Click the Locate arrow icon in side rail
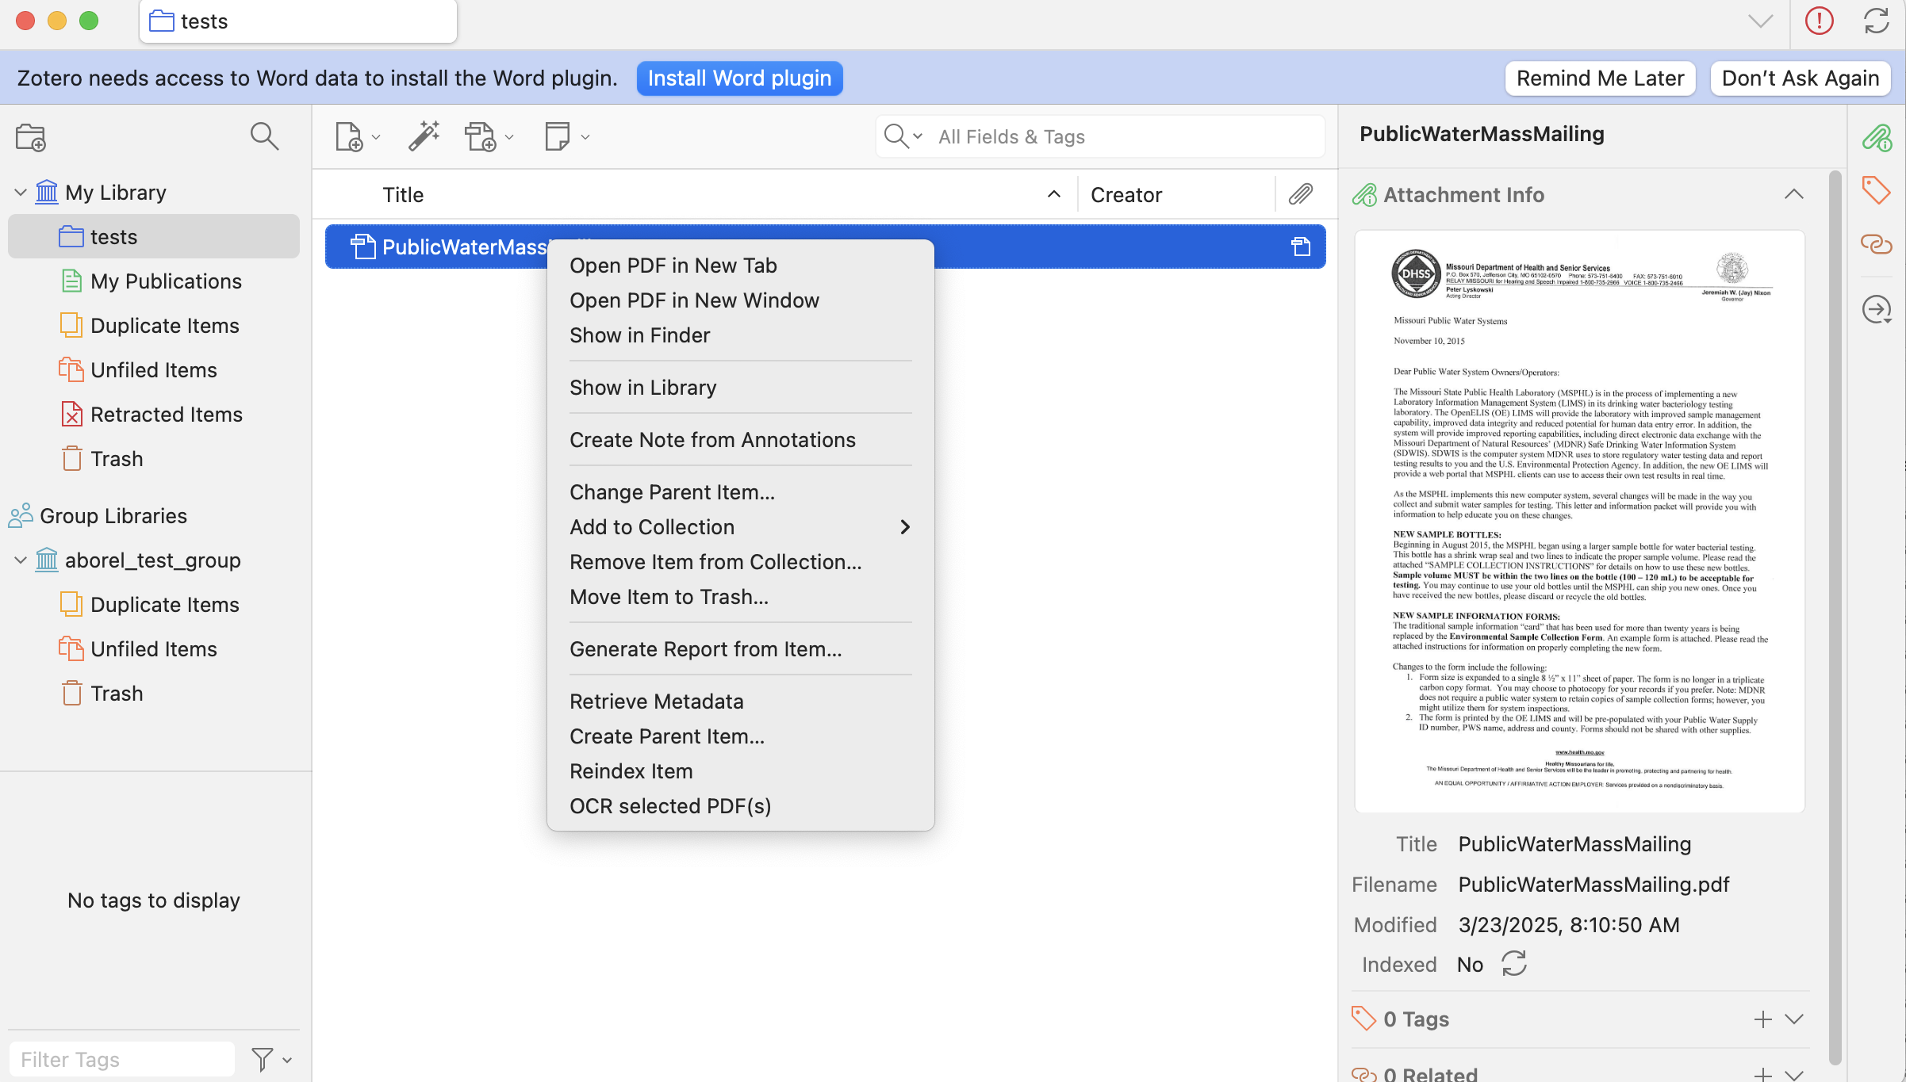1906x1082 pixels. (1876, 309)
